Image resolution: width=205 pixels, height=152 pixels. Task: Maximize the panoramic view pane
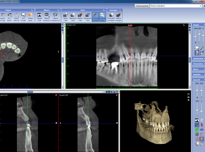point(189,25)
